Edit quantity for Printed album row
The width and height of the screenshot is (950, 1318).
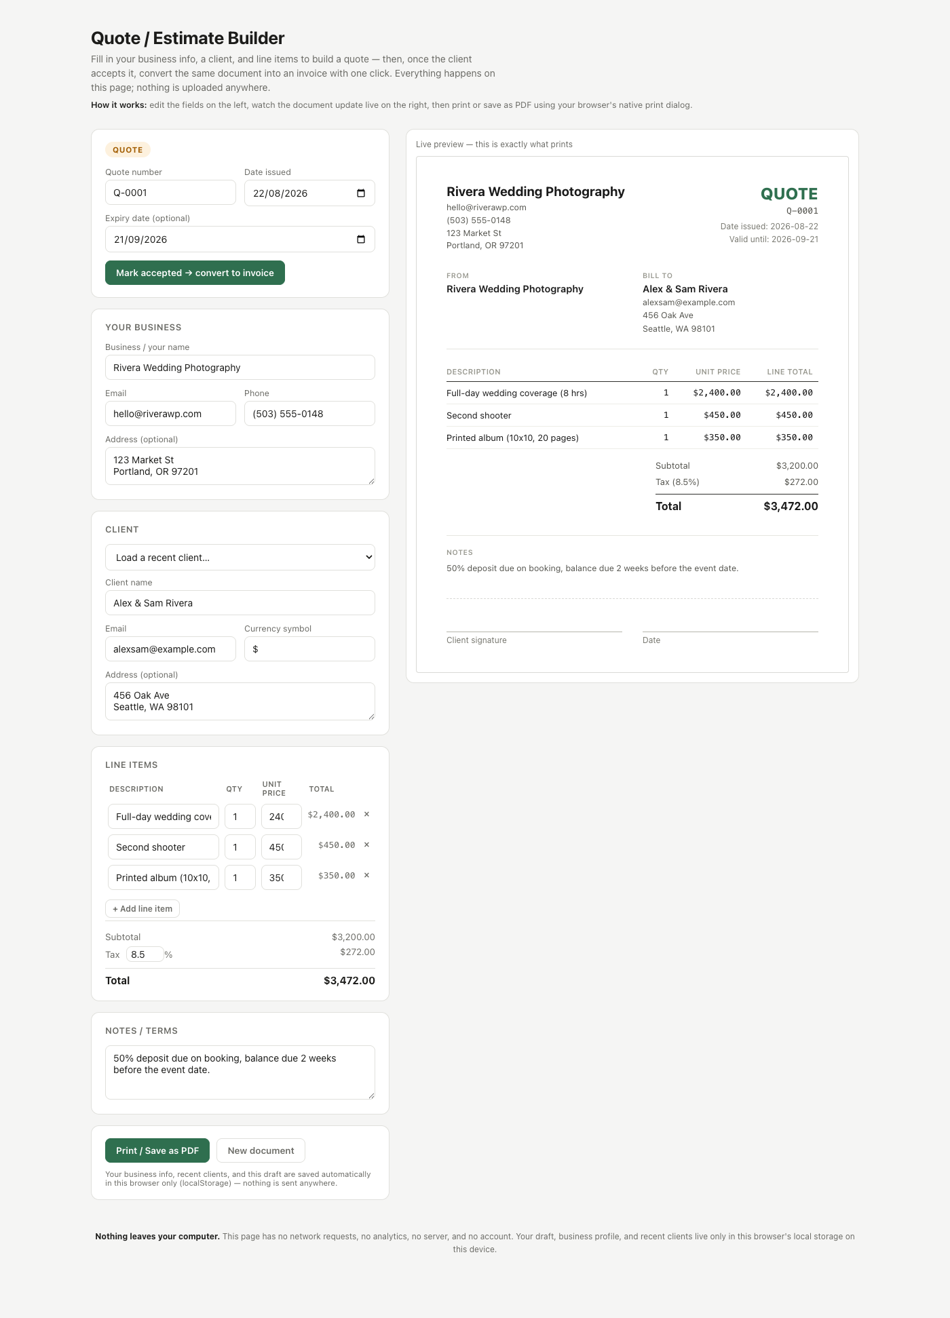[x=240, y=878]
